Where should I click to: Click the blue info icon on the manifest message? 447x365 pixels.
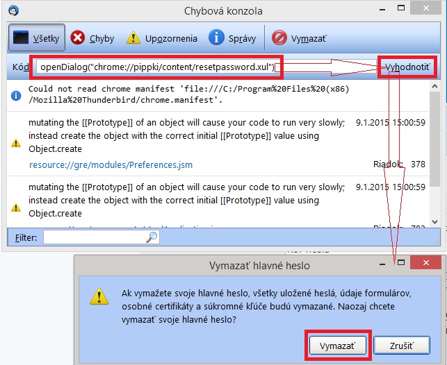(15, 95)
